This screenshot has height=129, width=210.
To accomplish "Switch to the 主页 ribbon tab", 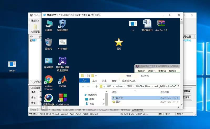I will (95, 81).
